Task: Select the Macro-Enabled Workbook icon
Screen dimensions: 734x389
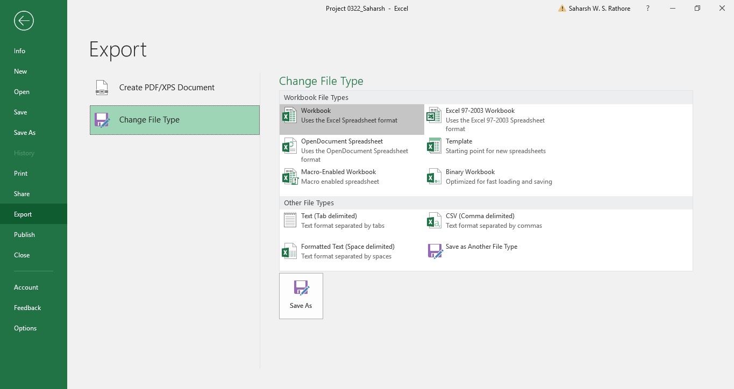Action: 289,176
